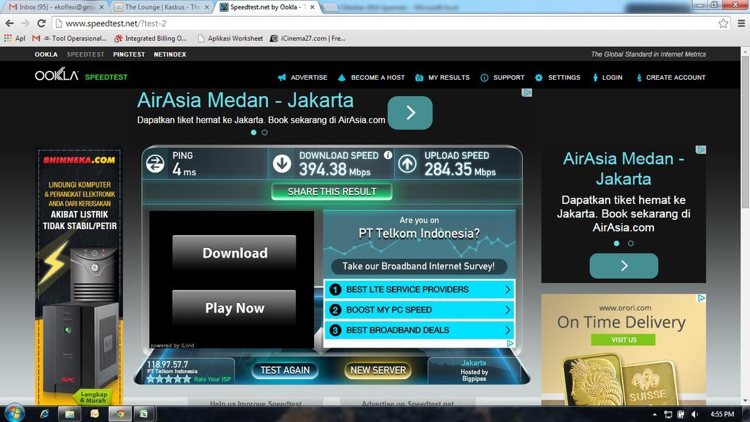Click the Play Now ad button

pos(234,308)
